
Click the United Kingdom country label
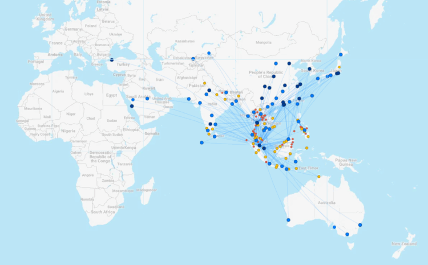click(x=45, y=17)
